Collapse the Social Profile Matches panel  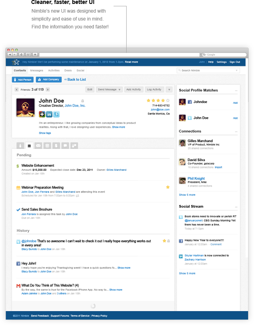coord(236,91)
